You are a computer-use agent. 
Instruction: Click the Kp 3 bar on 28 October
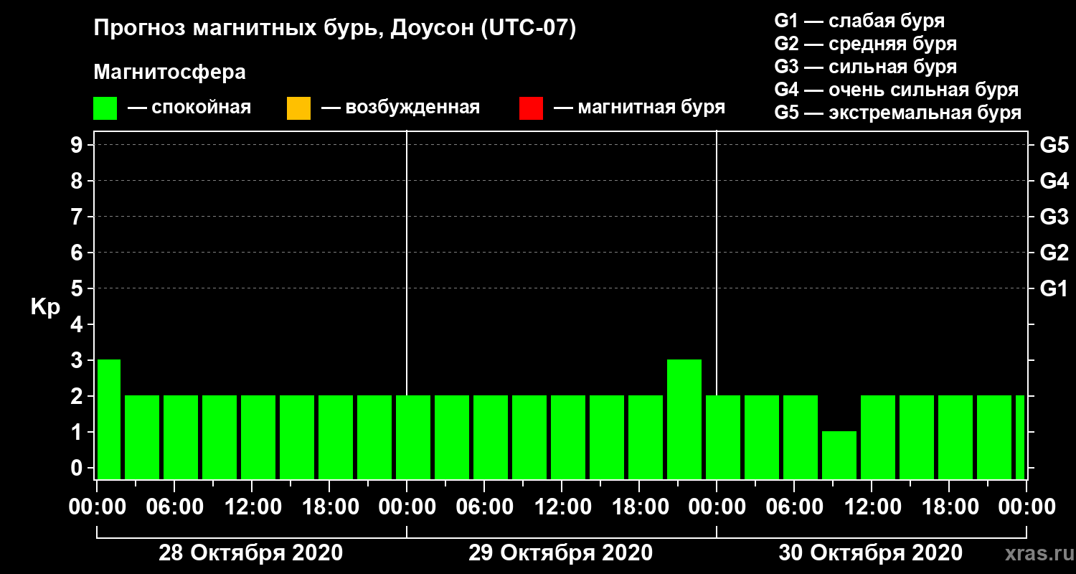pyautogui.click(x=109, y=419)
